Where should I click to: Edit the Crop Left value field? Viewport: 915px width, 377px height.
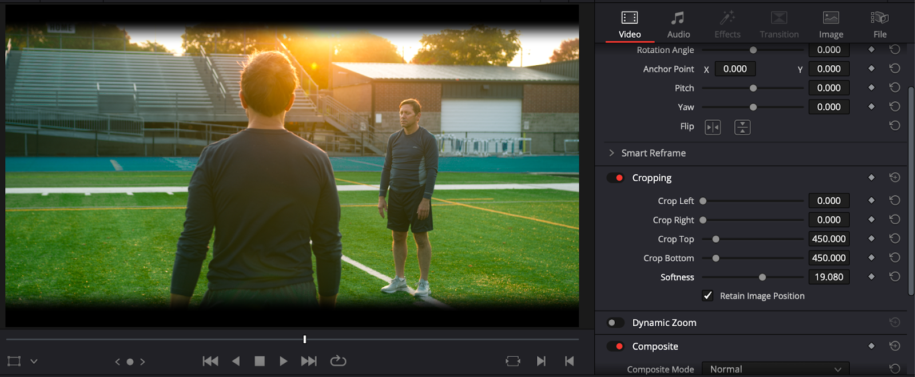[829, 201]
